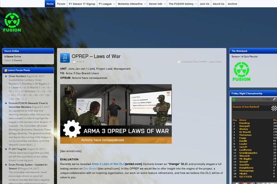Screen dimensions: 277x184
Task: Open the Join Us menu item
Action: tap(205, 4)
